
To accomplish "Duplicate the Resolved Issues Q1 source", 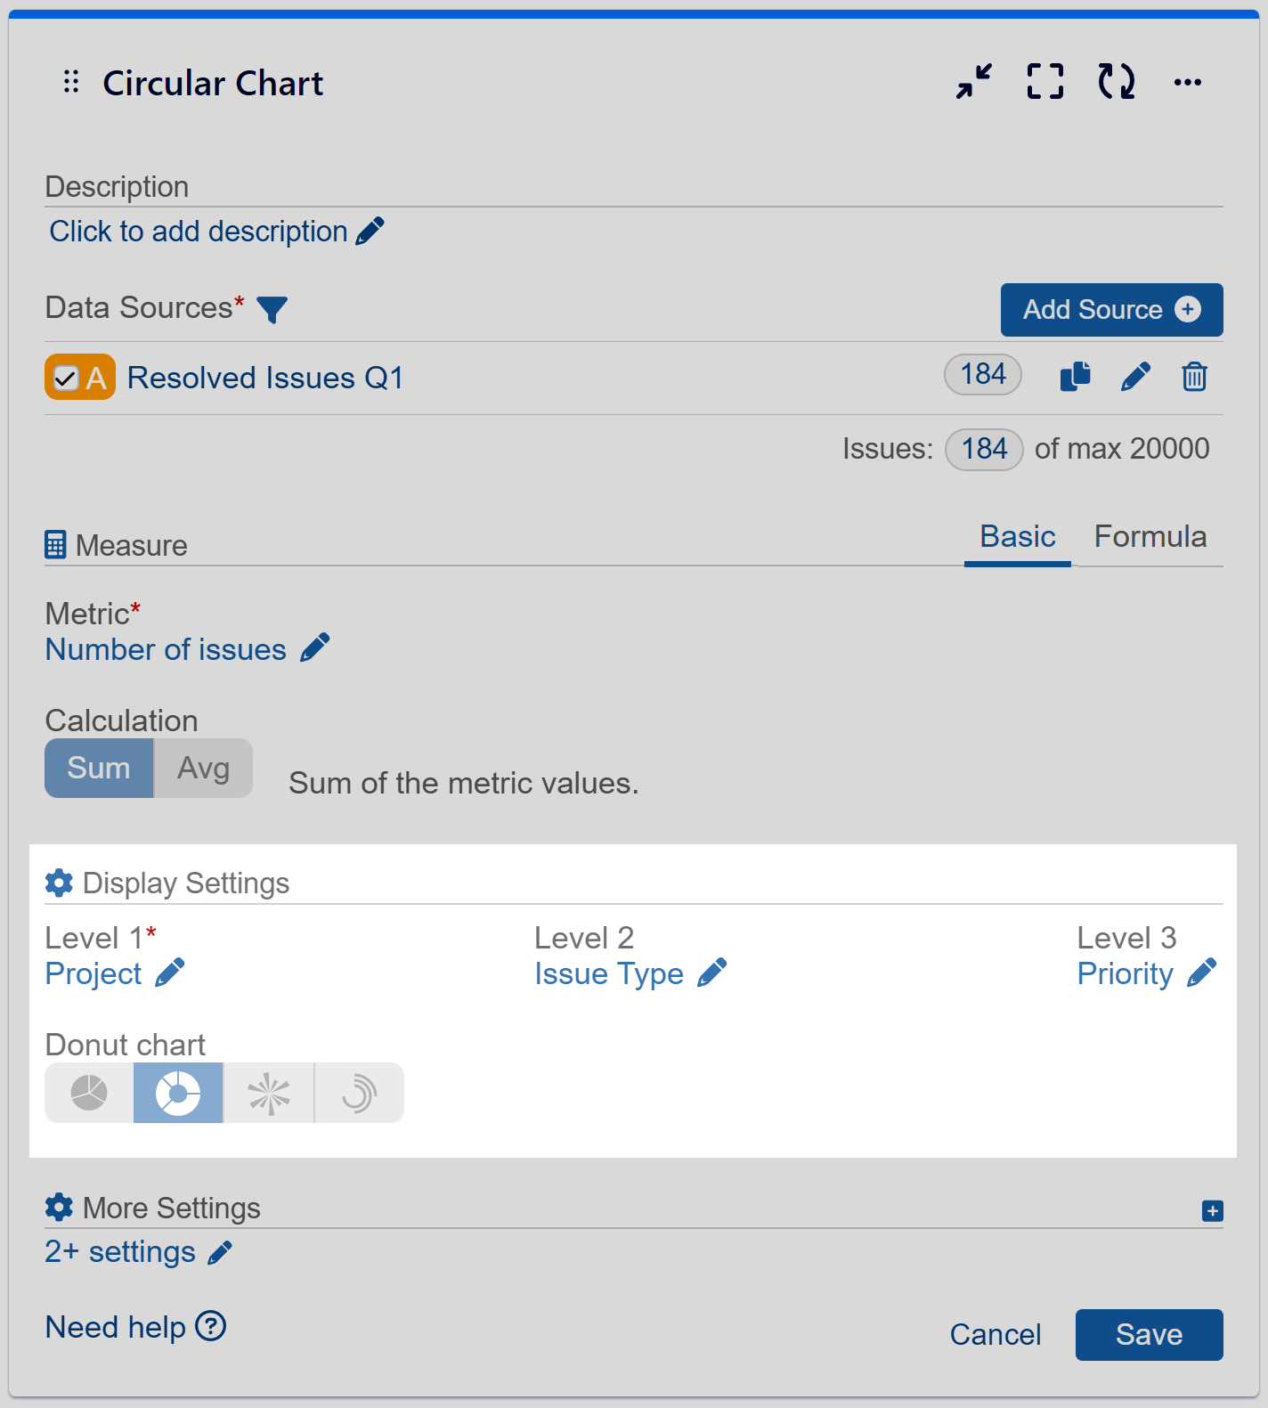I will 1076,377.
